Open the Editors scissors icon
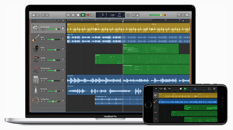Viewport: 233px width, 130px height. click(47, 15)
